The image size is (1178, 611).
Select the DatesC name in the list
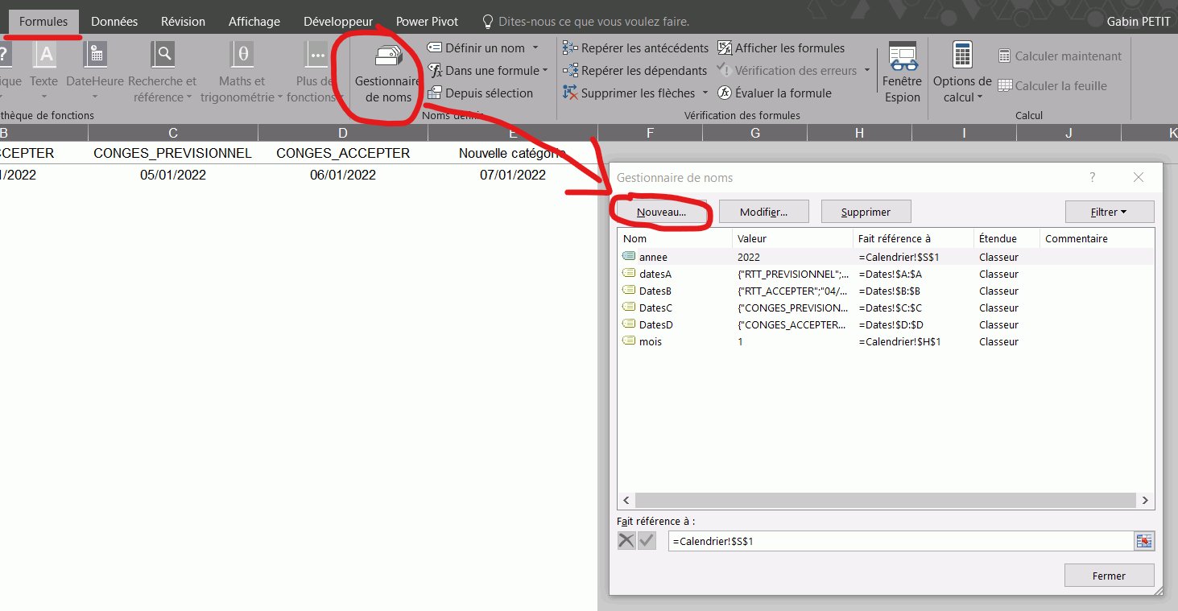(655, 308)
